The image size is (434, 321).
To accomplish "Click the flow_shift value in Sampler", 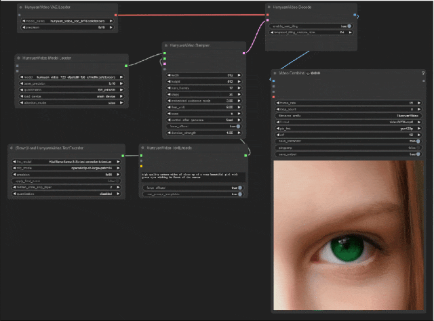I will (204, 107).
